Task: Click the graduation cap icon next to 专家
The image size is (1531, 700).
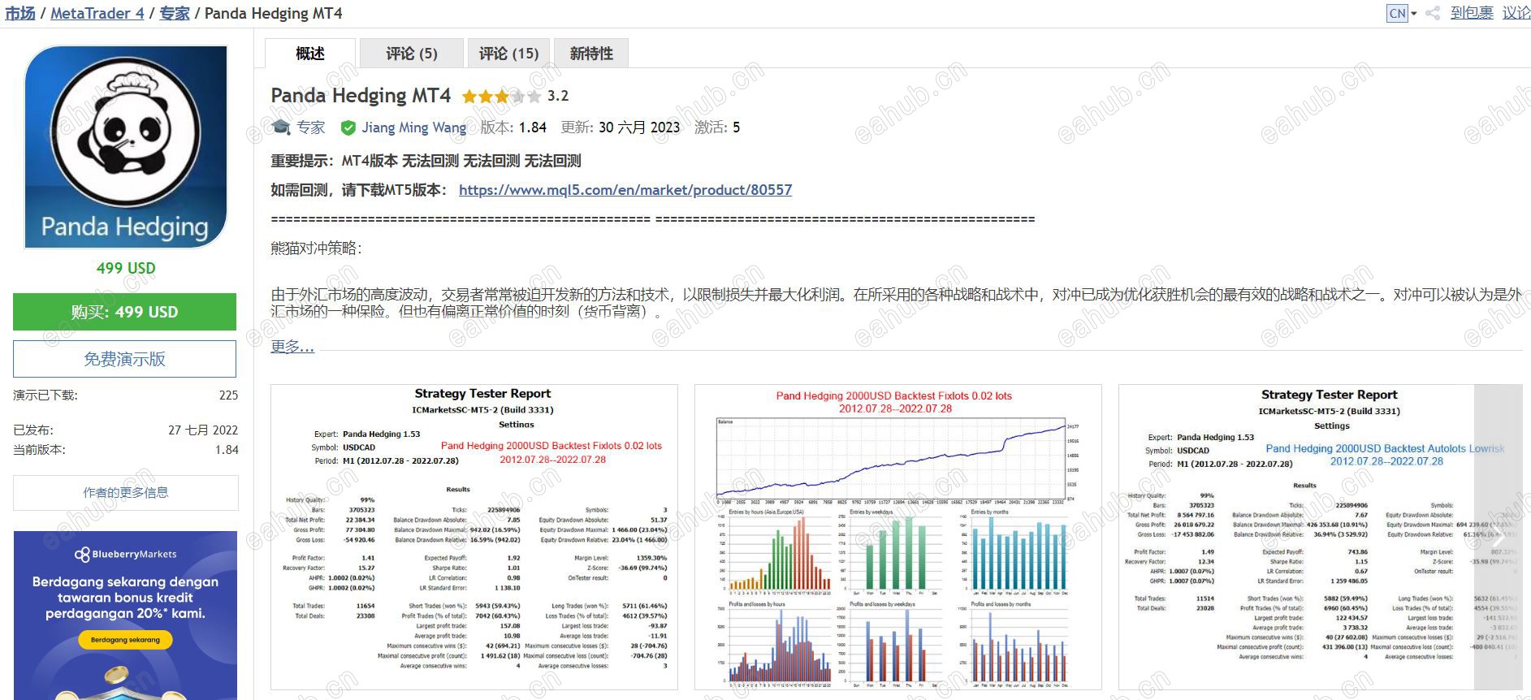Action: pos(281,127)
